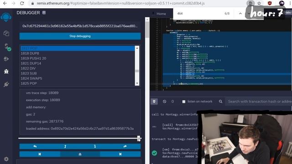The width and height of the screenshot is (292, 164).
Task: Jump to the previous breakpoint
Action: [x=40, y=154]
